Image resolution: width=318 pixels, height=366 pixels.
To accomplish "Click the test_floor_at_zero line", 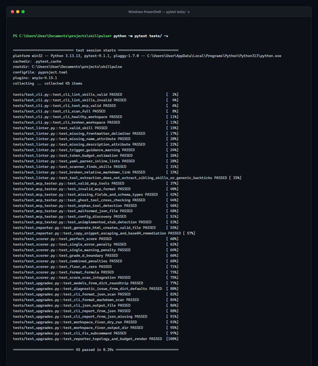I will pos(96,266).
